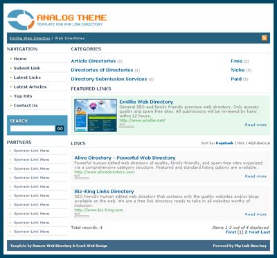Click the search text input field
The height and width of the screenshot is (258, 277).
(33, 129)
